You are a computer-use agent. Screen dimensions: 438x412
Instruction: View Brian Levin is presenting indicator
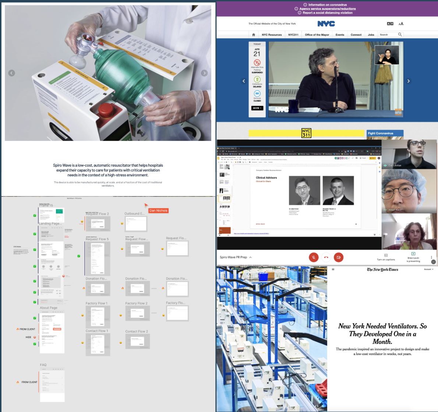pyautogui.click(x=413, y=257)
